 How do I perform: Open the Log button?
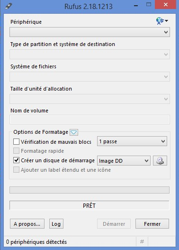tap(56, 224)
